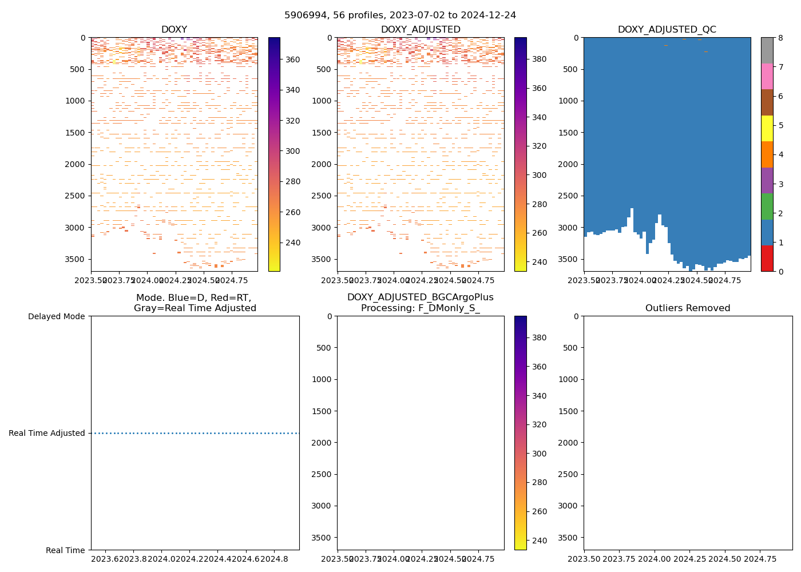The width and height of the screenshot is (801, 572).
Task: Click the blue dotted line in the Mode plot
Action: (x=195, y=434)
